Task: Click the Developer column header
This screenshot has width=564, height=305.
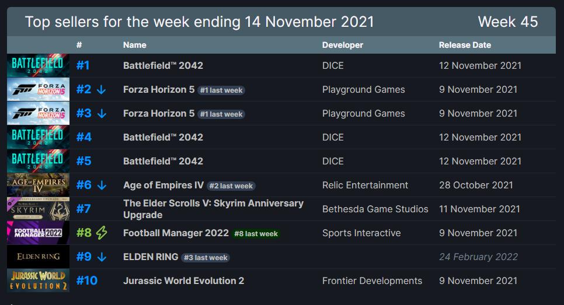Action: [x=342, y=45]
